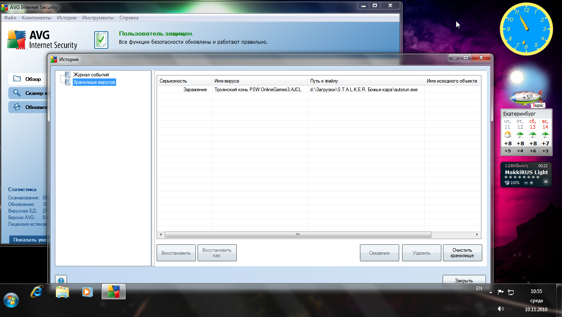Viewport: 562px width, 317px height.
Task: Launch Internet Explorer from taskbar
Action: point(37,292)
